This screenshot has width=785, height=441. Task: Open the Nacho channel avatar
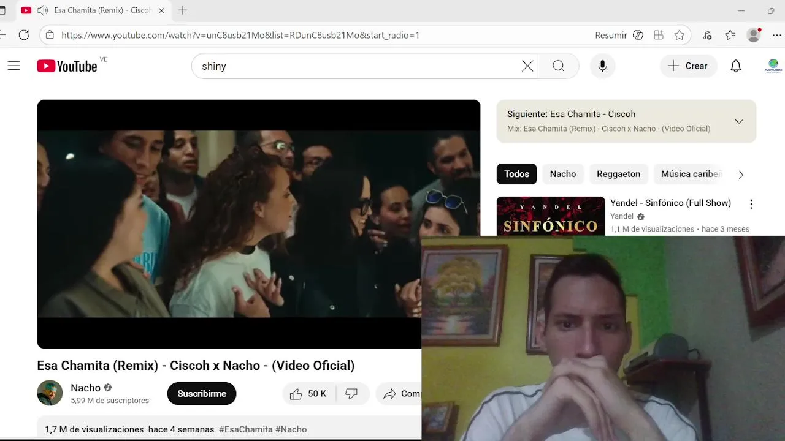50,393
